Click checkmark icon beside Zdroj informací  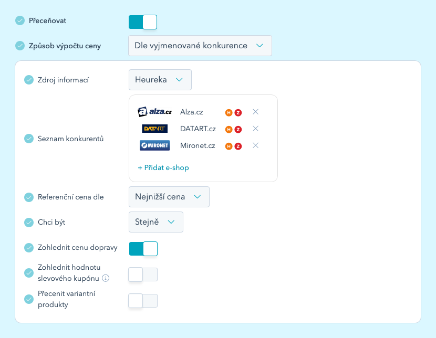[x=29, y=80]
